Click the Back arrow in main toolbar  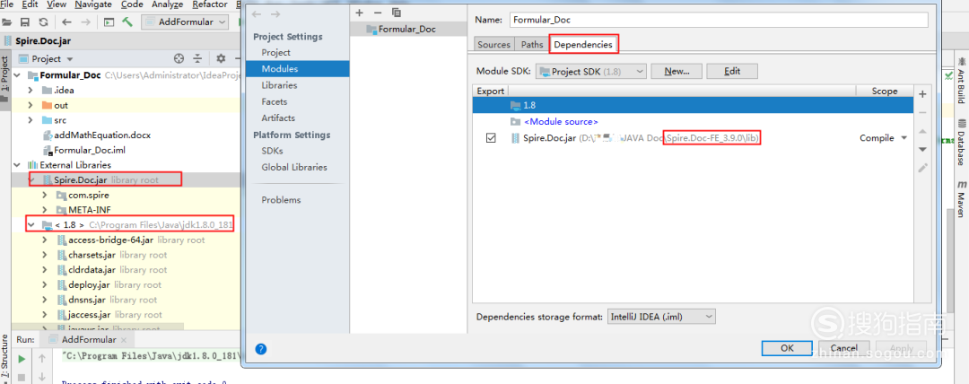coord(66,22)
